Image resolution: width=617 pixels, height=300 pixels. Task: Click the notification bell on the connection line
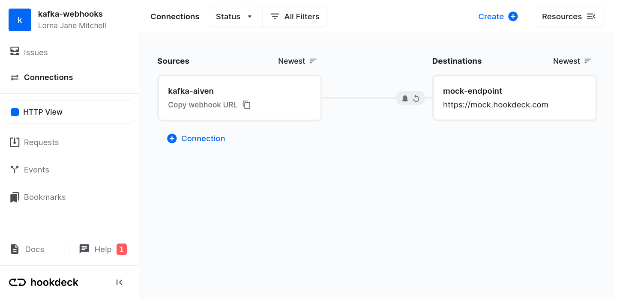405,98
